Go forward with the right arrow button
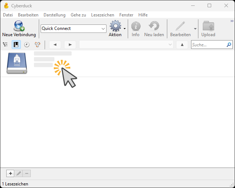Image resolution: width=235 pixels, height=188 pixels. tap(70, 45)
